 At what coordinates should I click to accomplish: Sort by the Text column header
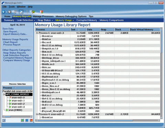(78, 30)
